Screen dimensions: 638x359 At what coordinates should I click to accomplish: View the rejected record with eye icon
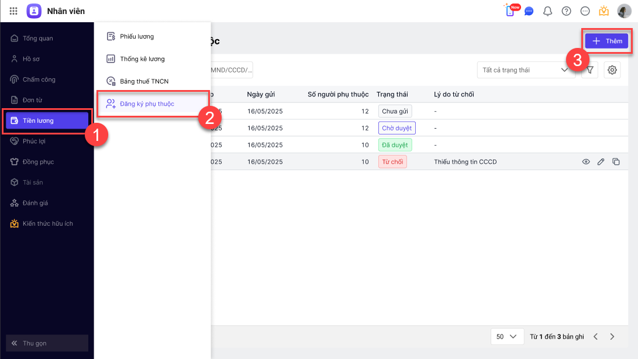(585, 162)
